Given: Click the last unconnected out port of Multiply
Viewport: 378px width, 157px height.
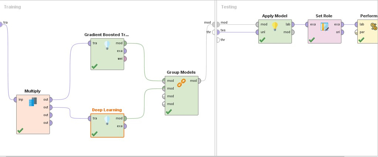Looking at the screenshot, I should (51, 123).
